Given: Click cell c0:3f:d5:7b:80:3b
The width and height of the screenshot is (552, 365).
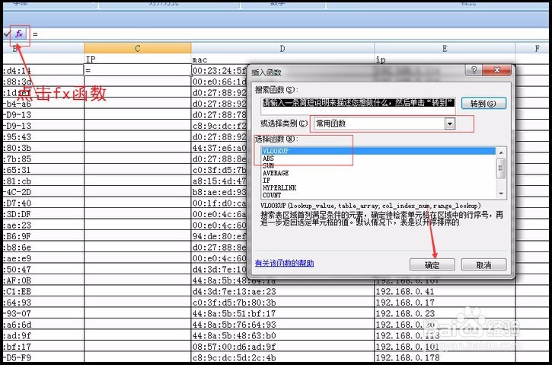Looking at the screenshot, I should pyautogui.click(x=282, y=303).
